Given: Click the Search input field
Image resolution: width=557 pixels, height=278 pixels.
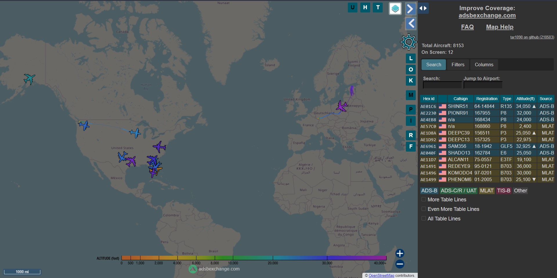Looking at the screenshot, I should point(442,85).
